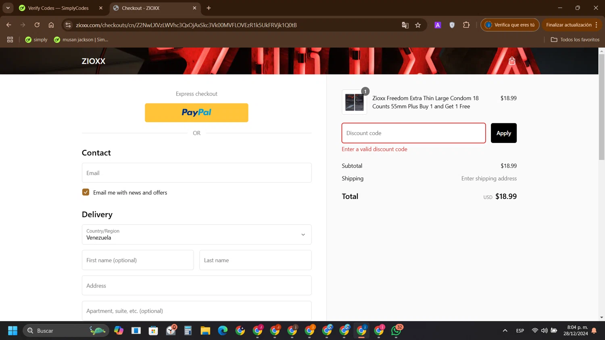The width and height of the screenshot is (605, 340).
Task: Close the Checkout - ZIOXX tab
Action: pos(194,8)
